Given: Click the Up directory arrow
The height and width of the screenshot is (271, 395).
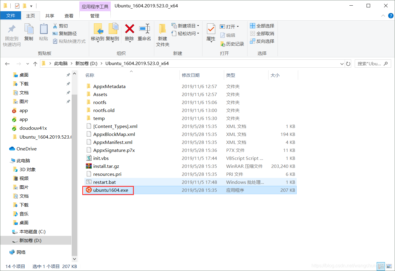Looking at the screenshot, I should pyautogui.click(x=35, y=64).
